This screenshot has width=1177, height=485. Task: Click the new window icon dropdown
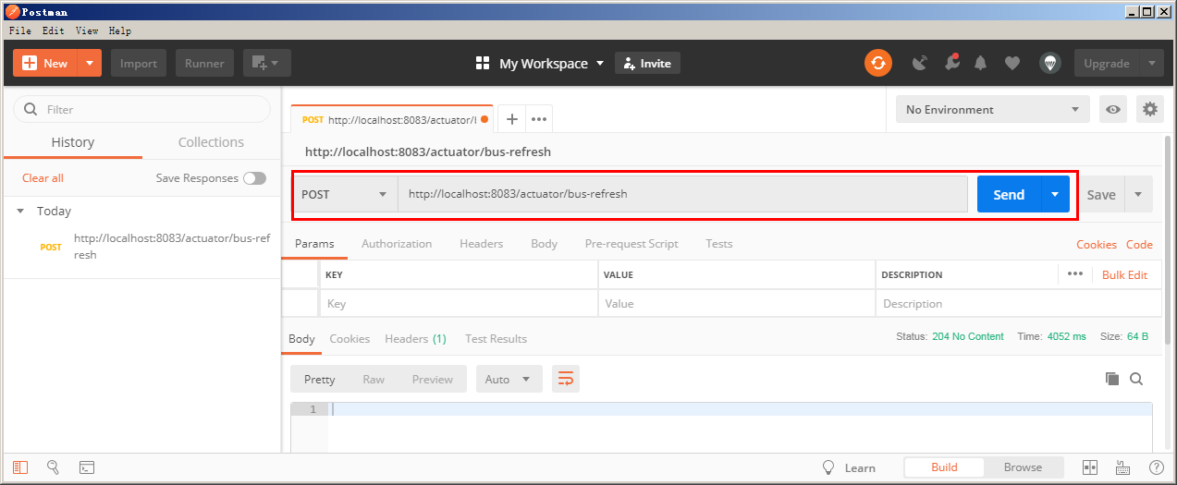click(x=267, y=63)
